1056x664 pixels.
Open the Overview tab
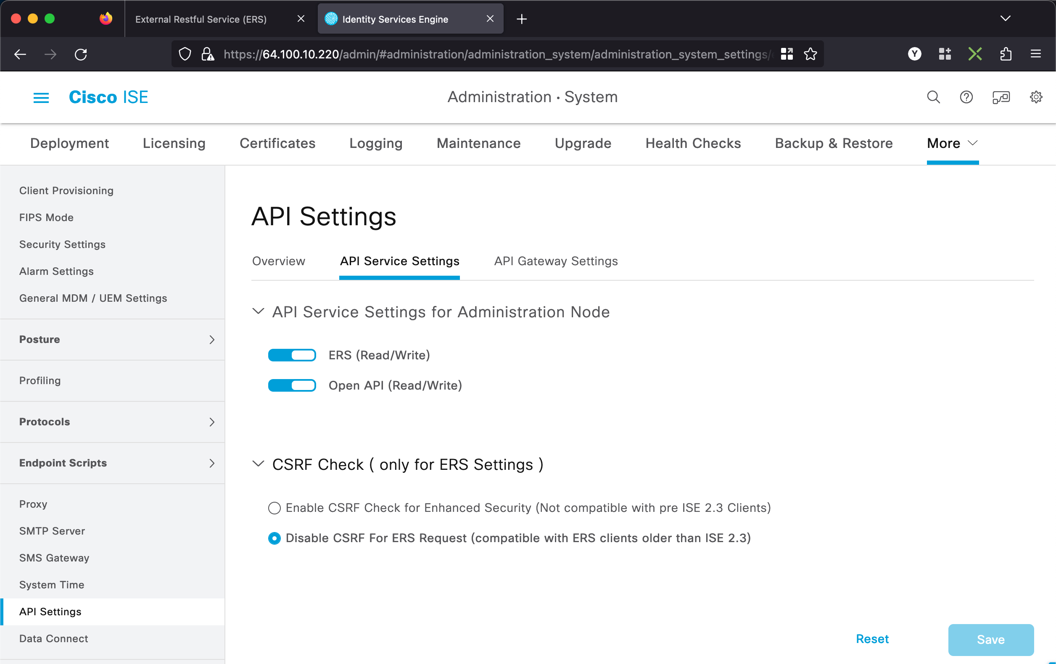tap(278, 261)
